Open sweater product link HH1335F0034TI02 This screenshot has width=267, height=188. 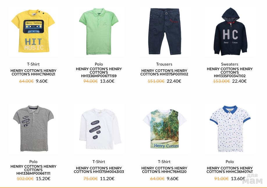(x=230, y=72)
